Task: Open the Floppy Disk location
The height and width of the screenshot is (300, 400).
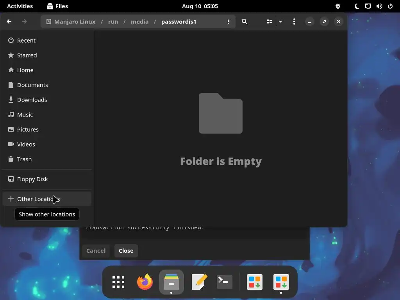Action: pos(47,179)
